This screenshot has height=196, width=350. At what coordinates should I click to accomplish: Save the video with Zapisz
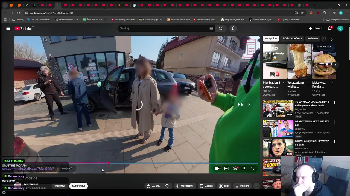pyautogui.click(x=206, y=186)
